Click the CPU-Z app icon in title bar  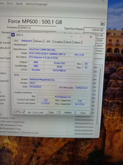coord(13,35)
